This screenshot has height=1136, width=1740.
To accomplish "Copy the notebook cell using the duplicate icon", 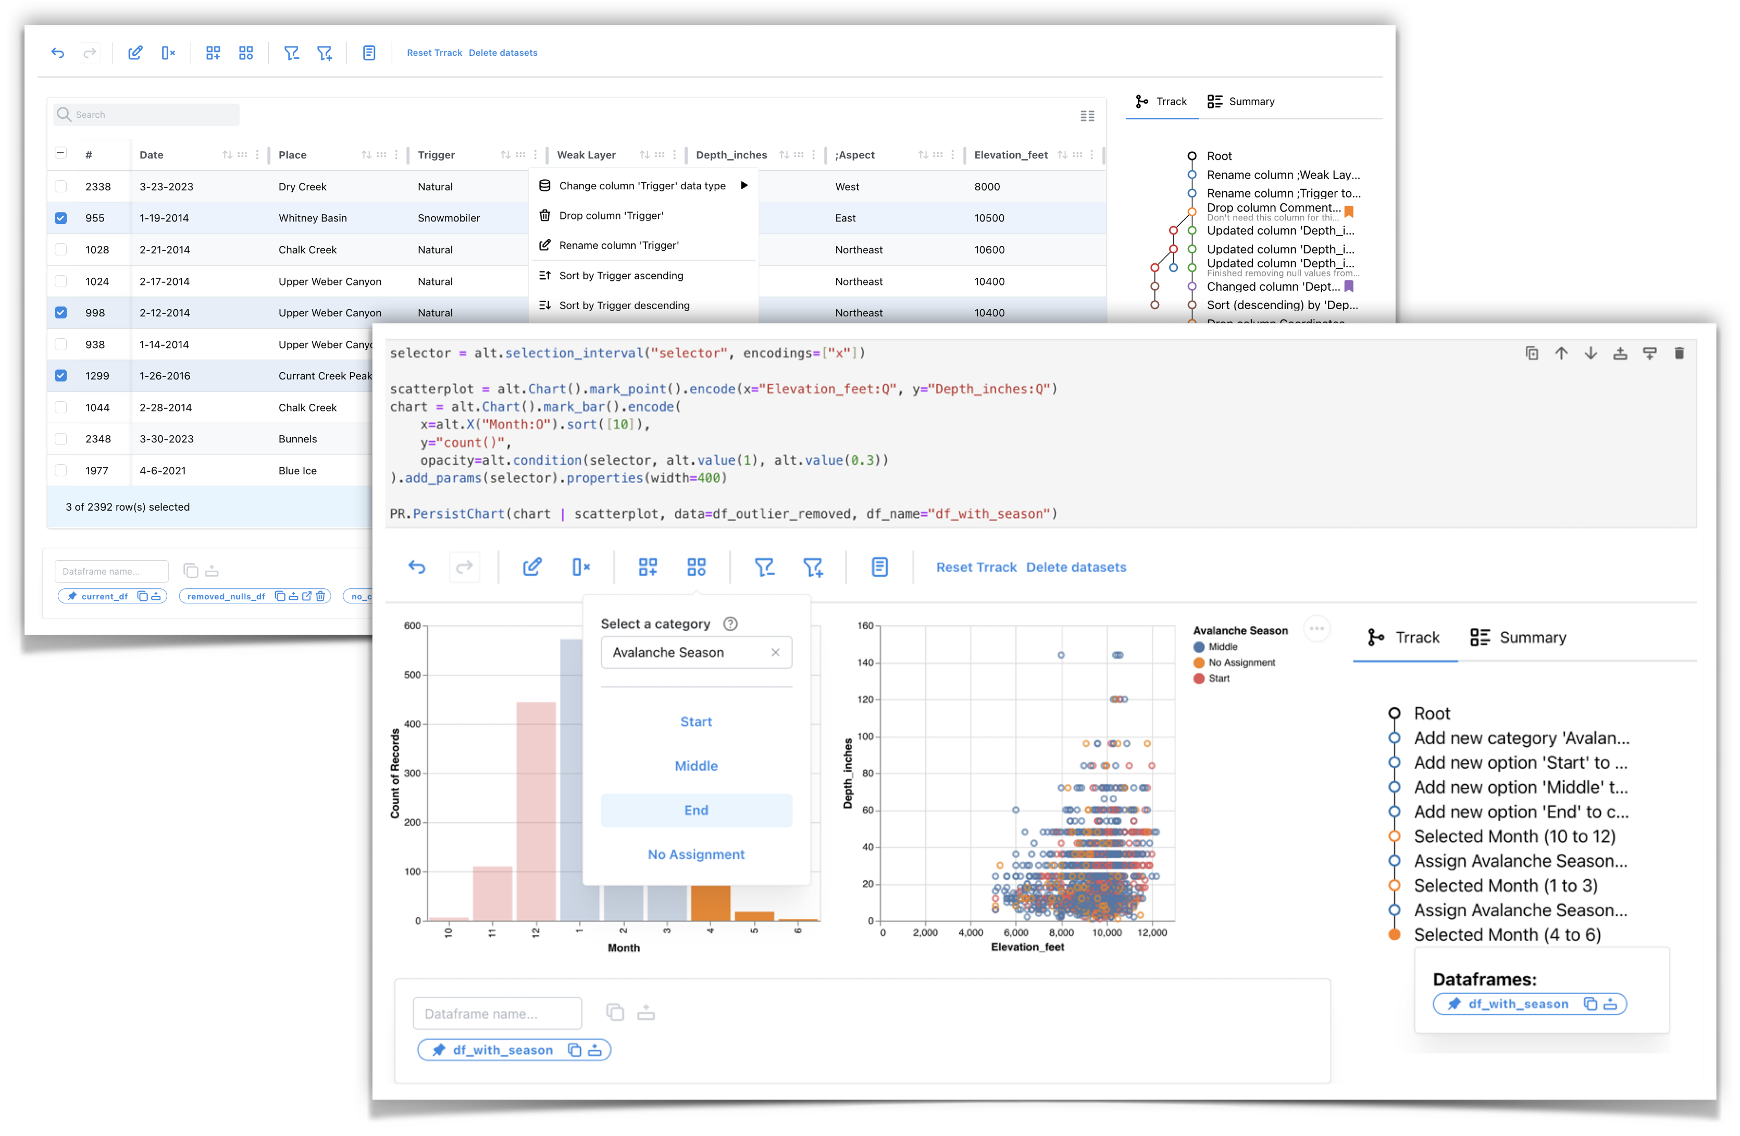I will tap(1532, 354).
